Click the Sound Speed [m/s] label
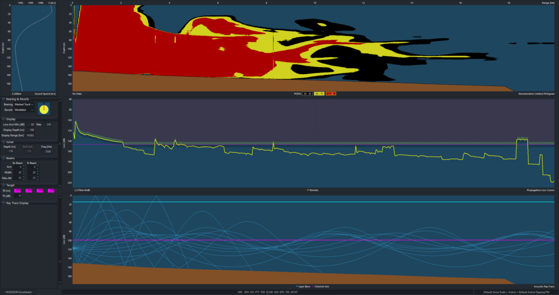 (x=45, y=94)
